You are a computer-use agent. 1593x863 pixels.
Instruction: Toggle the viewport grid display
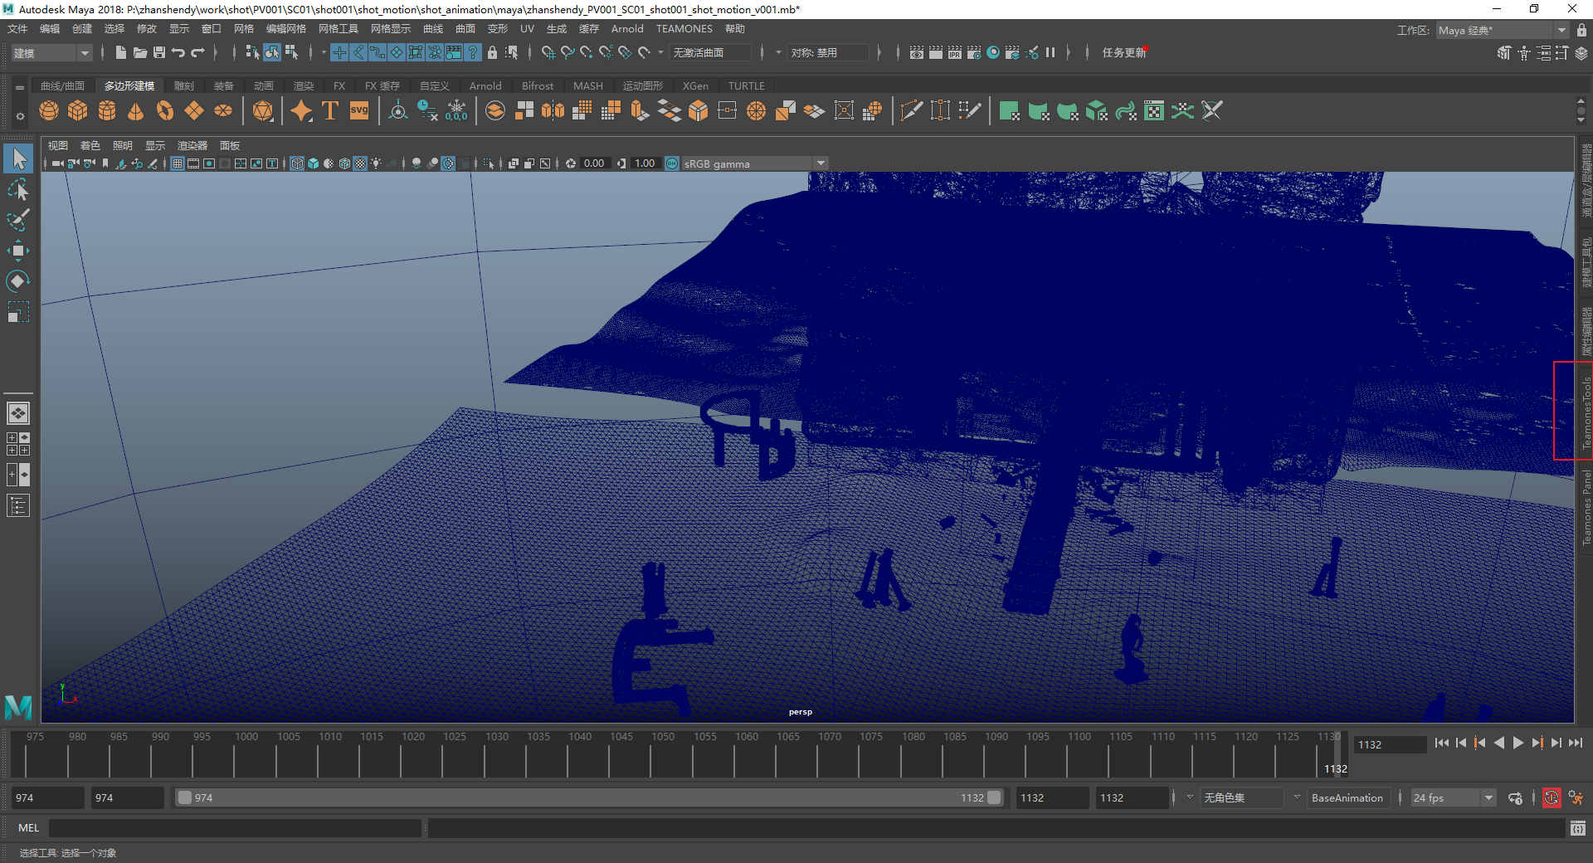click(178, 163)
